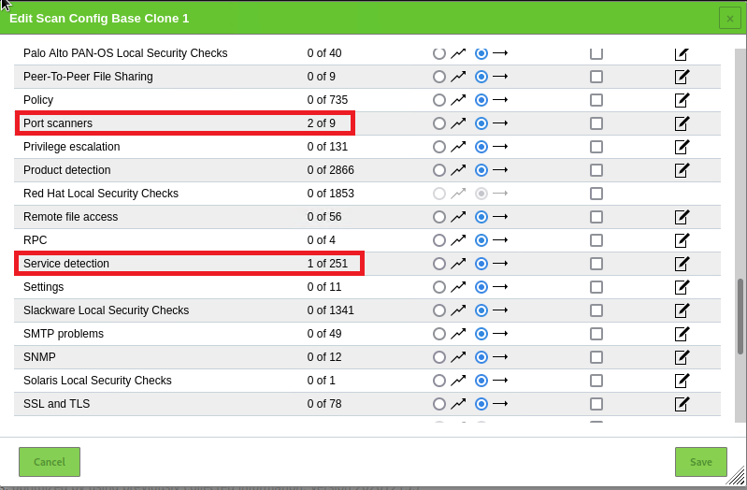Viewport: 747px width, 490px height.
Task: Set static trend radio for Peer-To-Peer File Sharing
Action: 481,77
